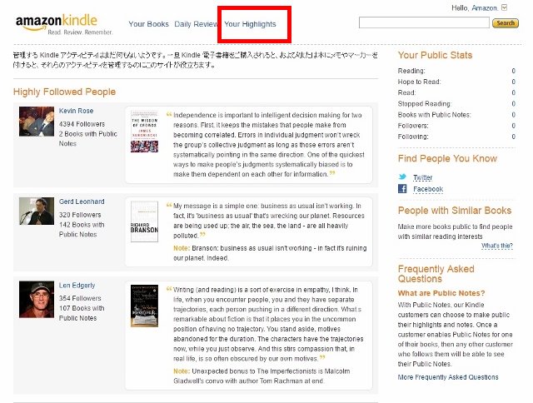
Task: Select People with Similar Books heading
Action: click(455, 211)
